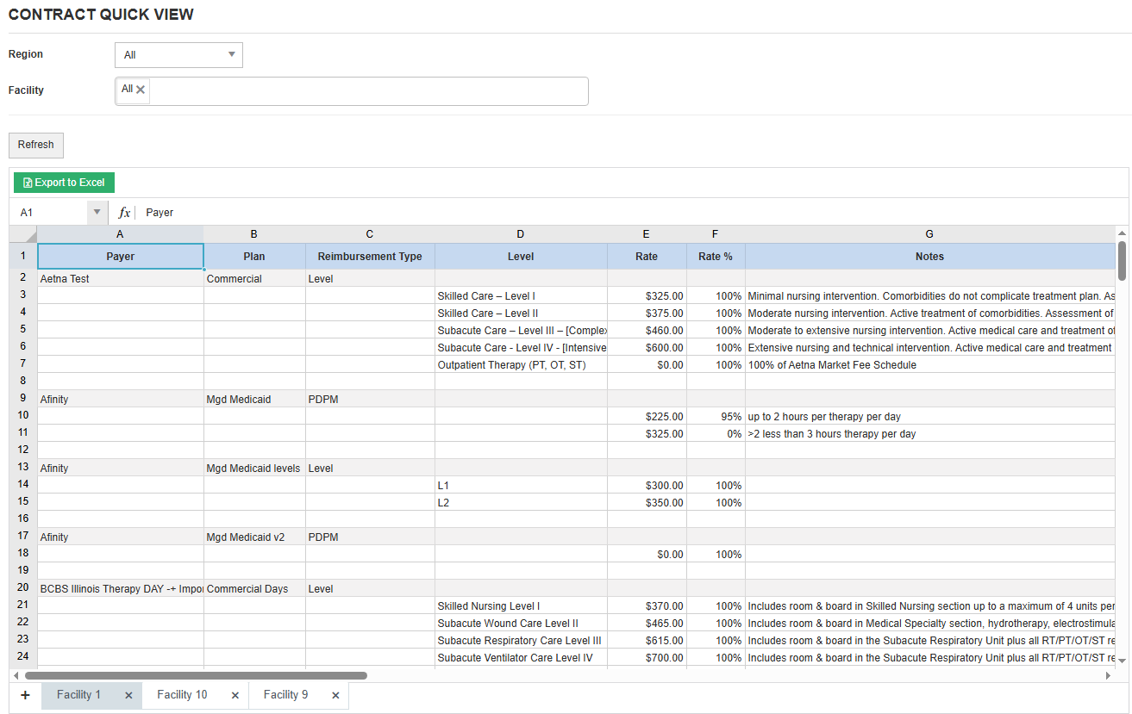Select Subacute Wound Care Level II cell
1132x714 pixels.
point(521,623)
